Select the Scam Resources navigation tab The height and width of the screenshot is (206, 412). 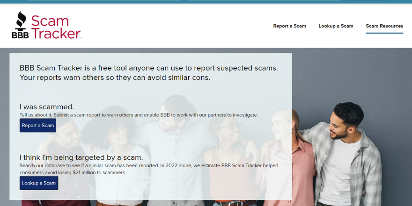(384, 26)
